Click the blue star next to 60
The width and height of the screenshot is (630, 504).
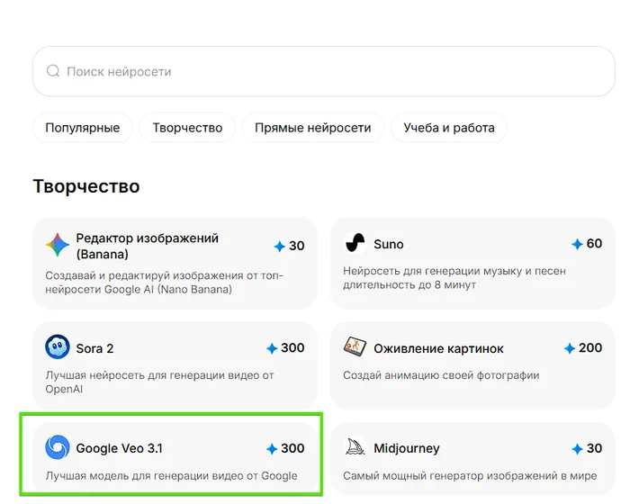click(577, 244)
